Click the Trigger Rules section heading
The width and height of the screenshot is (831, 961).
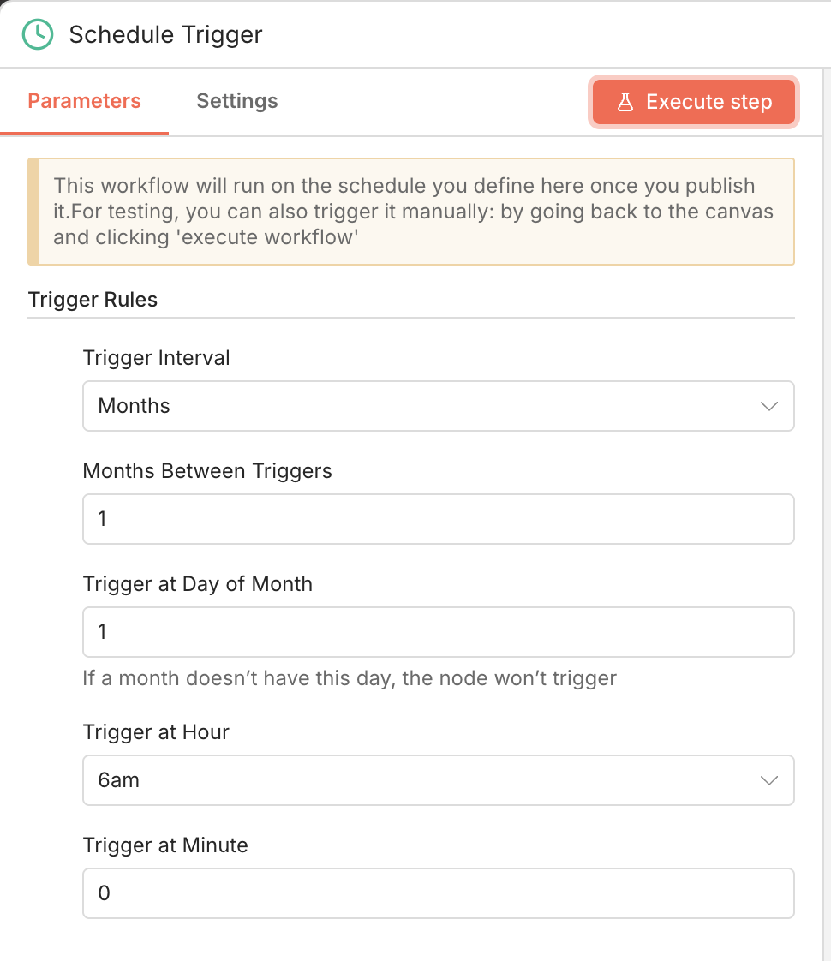click(x=93, y=300)
